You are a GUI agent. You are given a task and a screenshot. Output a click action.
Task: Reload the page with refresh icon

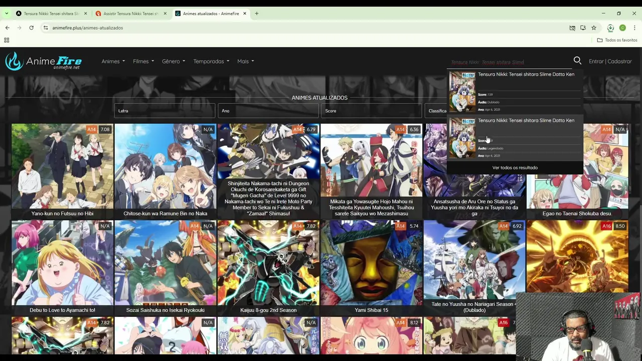click(31, 28)
